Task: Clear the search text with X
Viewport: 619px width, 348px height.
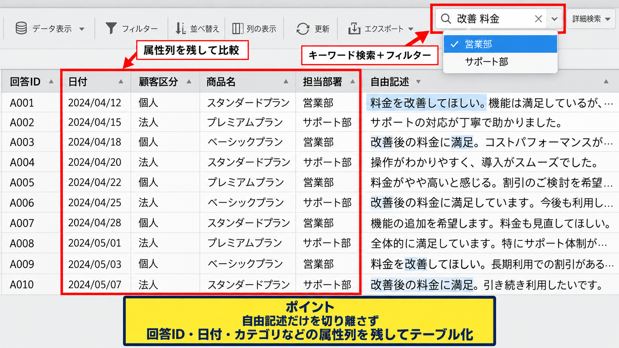Action: [538, 19]
